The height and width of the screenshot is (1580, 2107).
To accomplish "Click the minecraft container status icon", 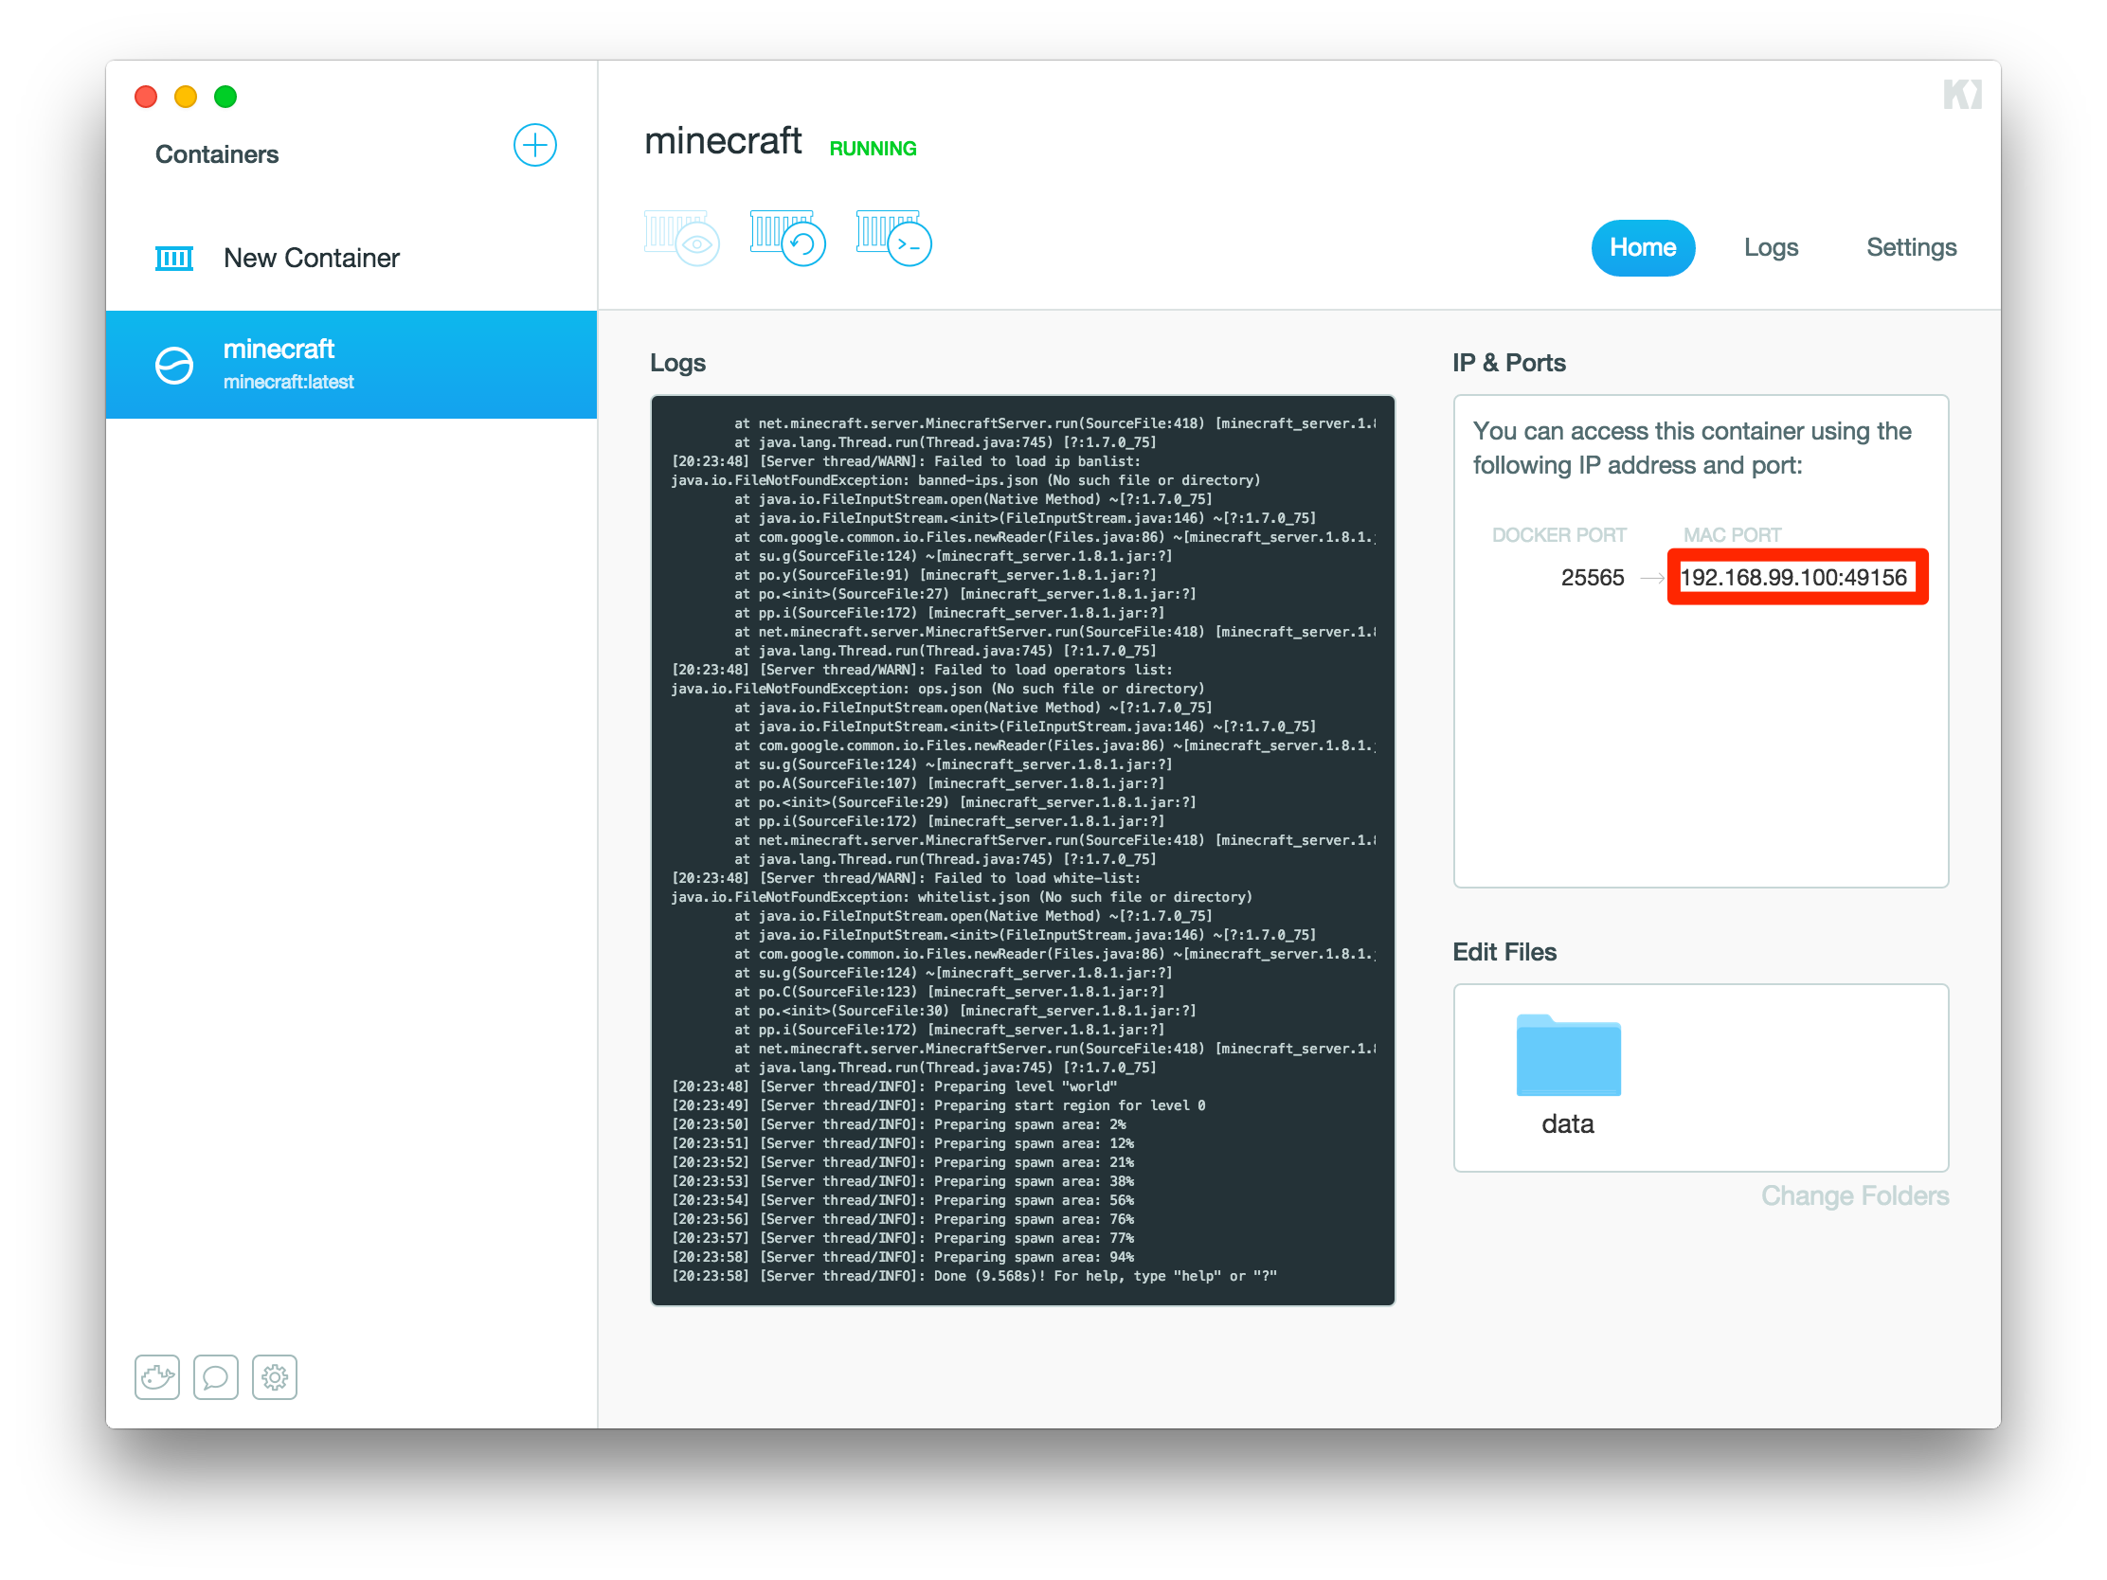I will coord(174,366).
